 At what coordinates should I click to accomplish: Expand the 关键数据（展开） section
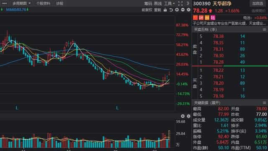tap(207, 103)
